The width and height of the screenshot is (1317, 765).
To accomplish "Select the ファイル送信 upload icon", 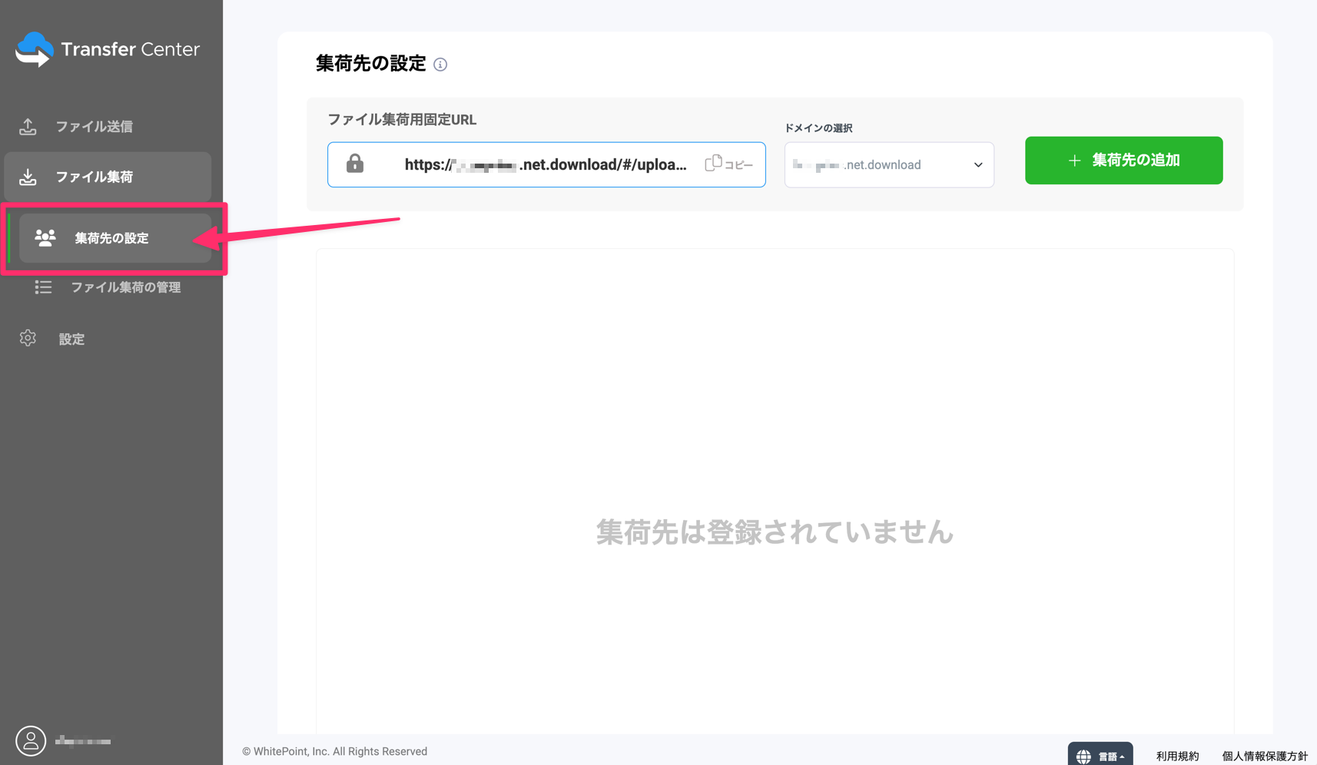I will [28, 125].
